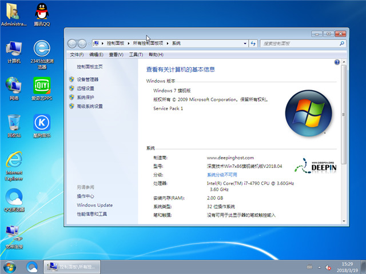Open the 文件(F) menu
The height and width of the screenshot is (274, 366).
coord(77,55)
